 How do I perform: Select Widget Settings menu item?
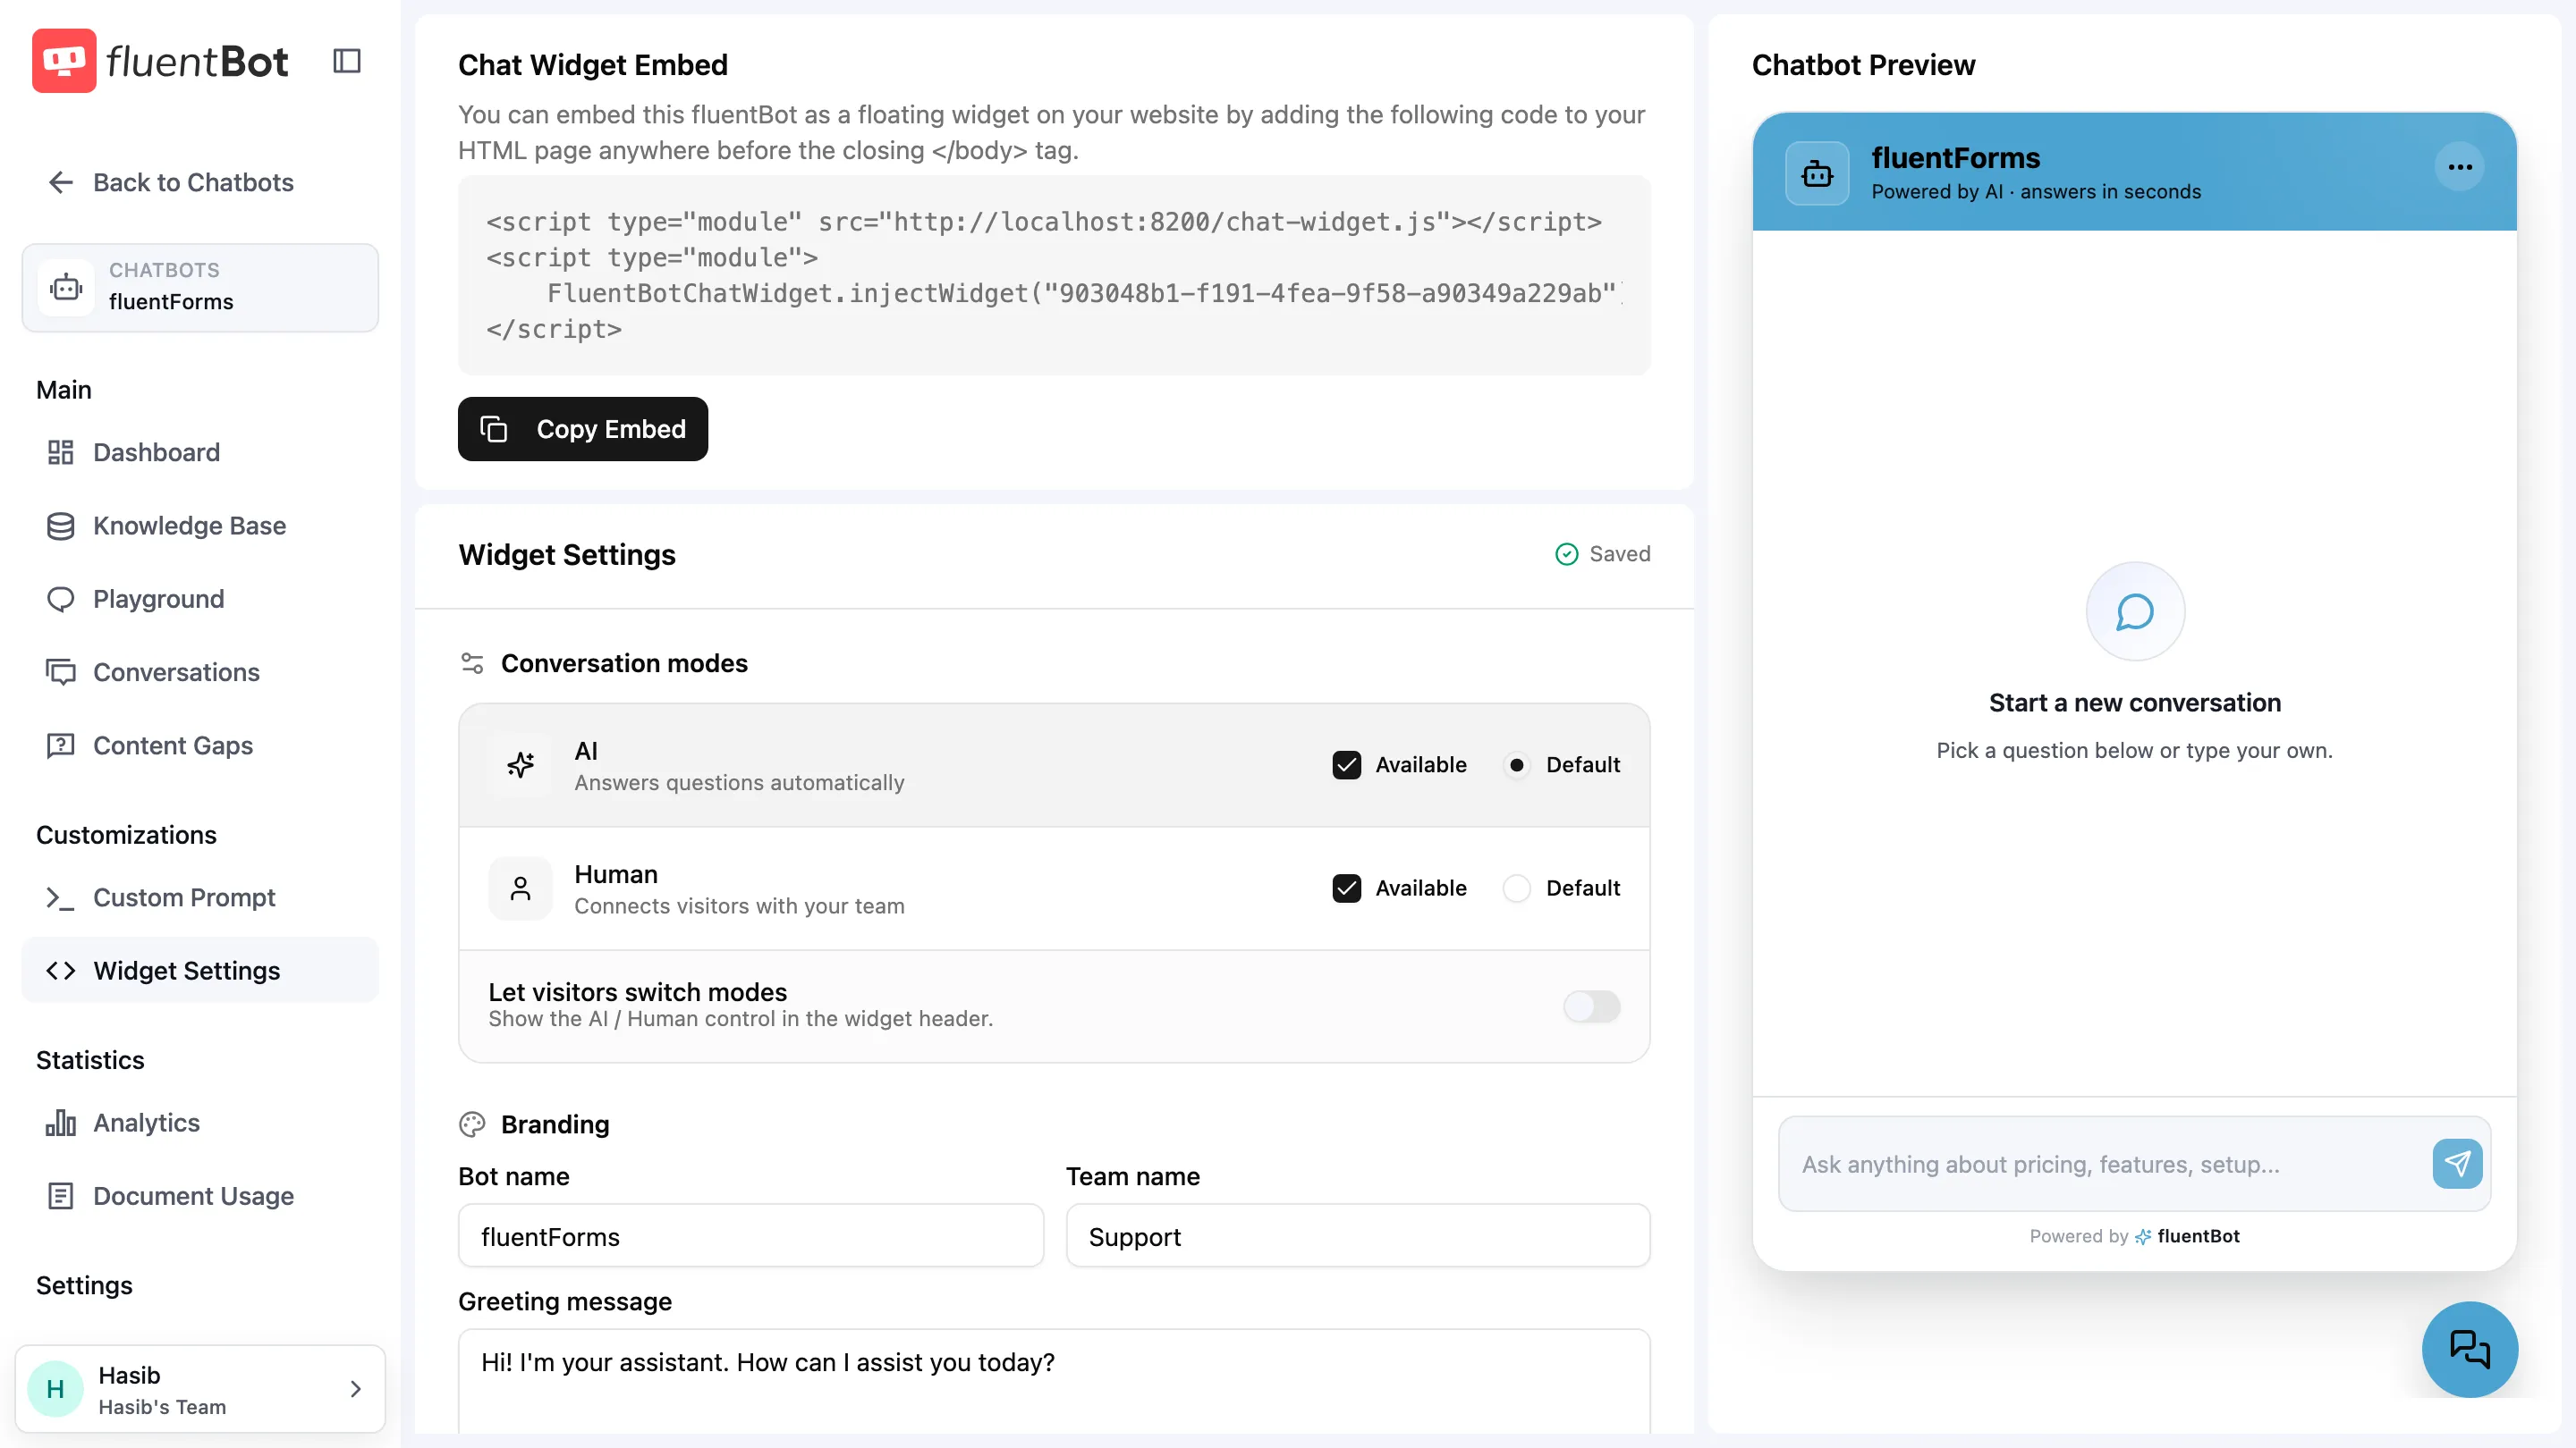click(200, 971)
